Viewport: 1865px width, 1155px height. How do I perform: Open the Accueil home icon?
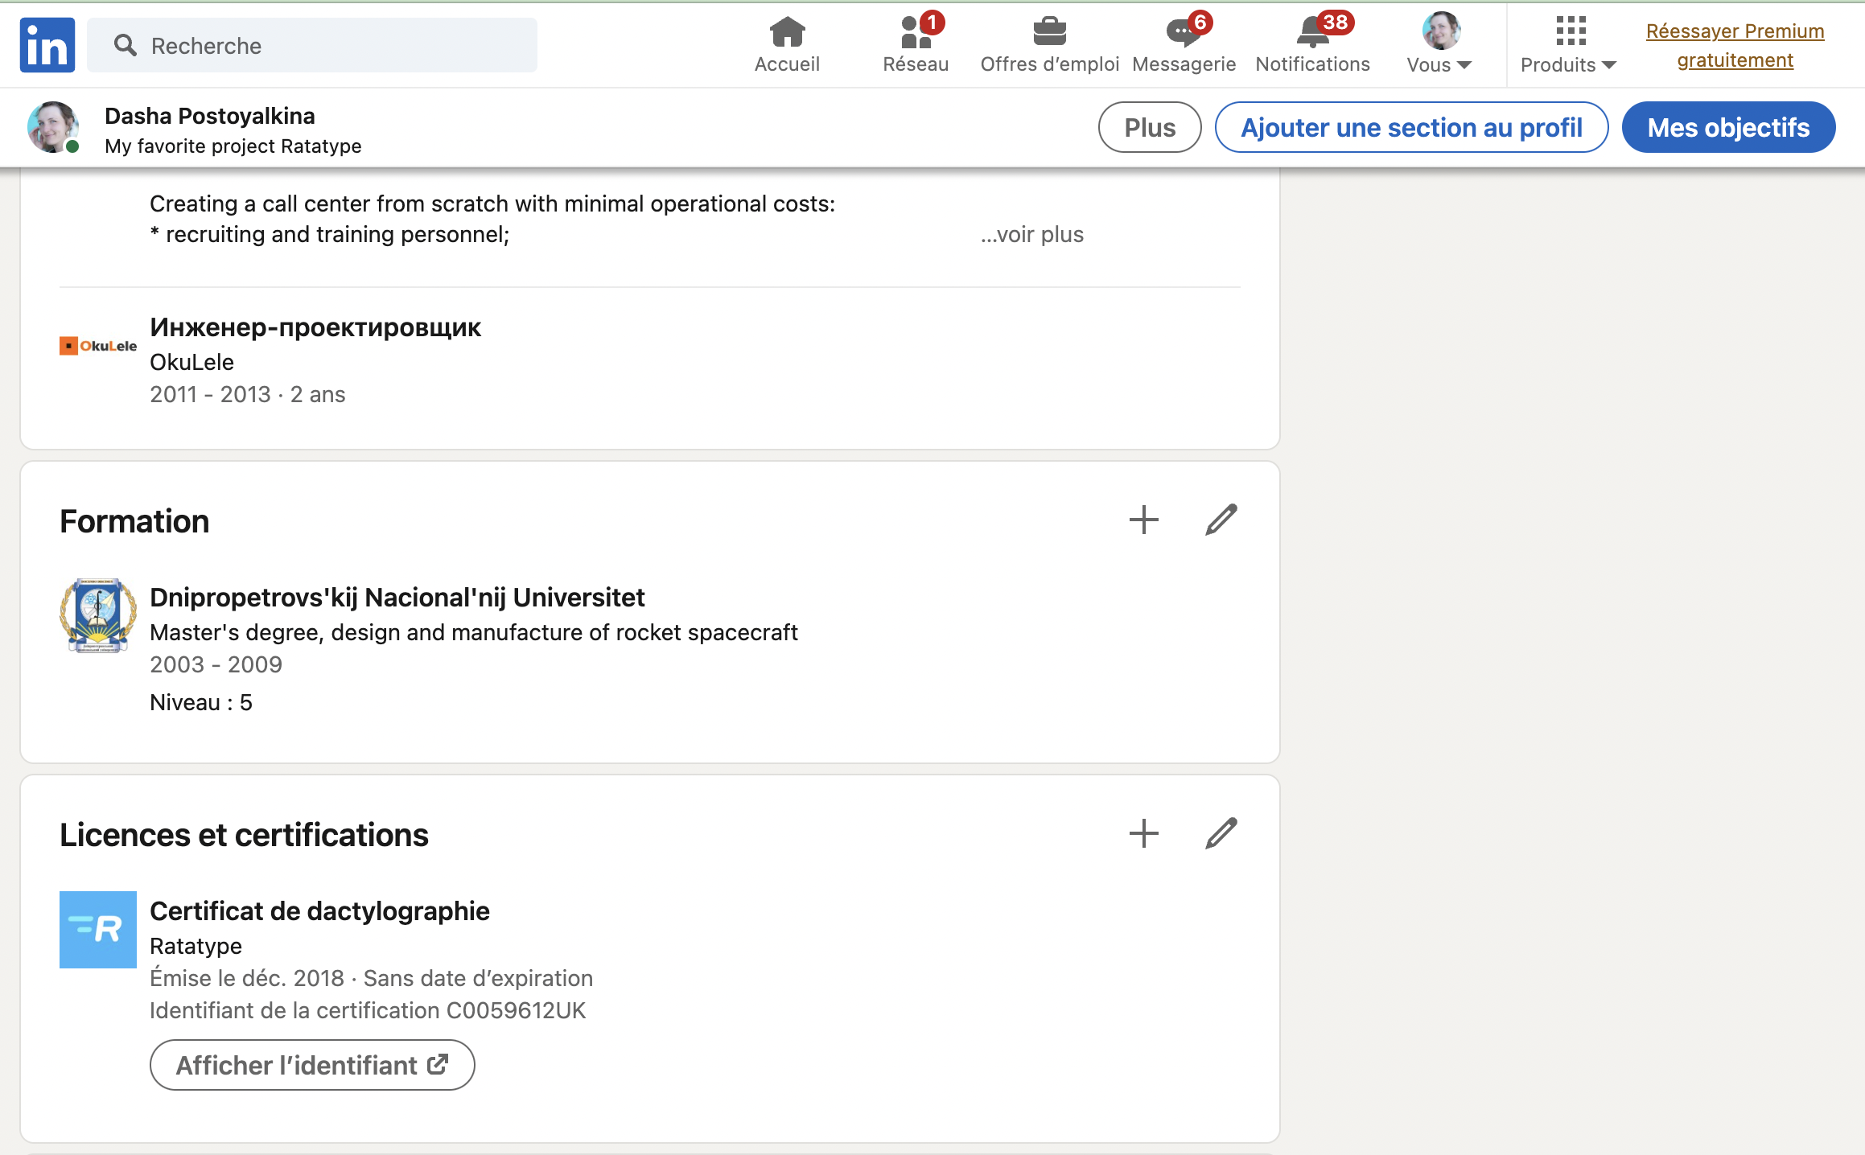coord(786,34)
